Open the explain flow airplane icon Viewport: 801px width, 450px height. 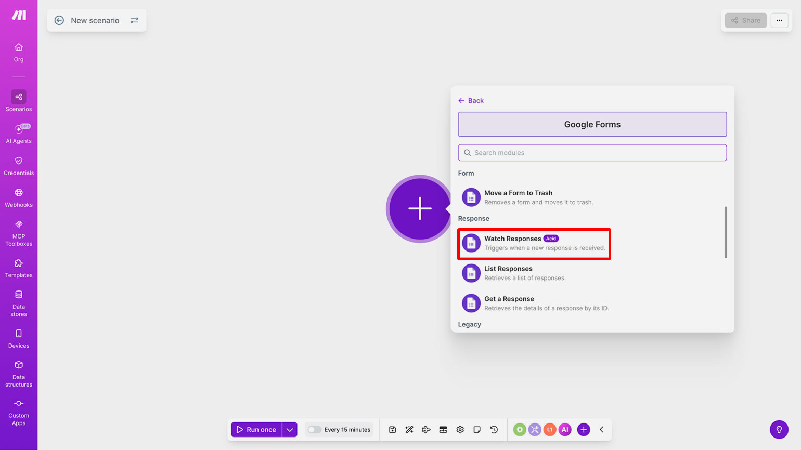(x=426, y=430)
